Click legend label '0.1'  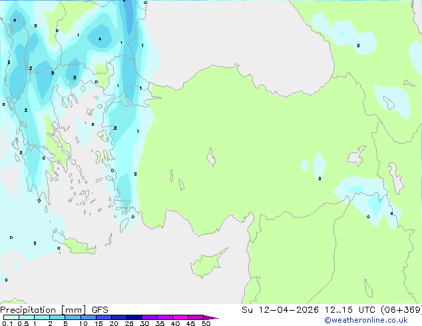(7, 323)
